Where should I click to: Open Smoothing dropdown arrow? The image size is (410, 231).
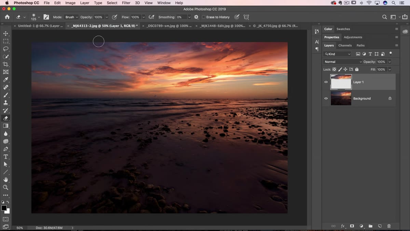[x=189, y=17]
